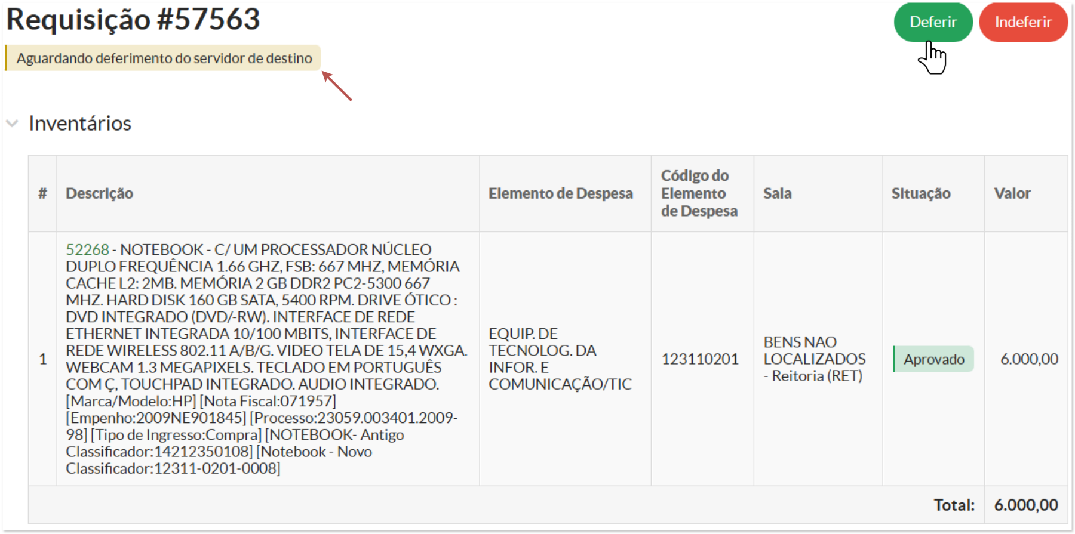
Task: Click the red Indeferir button
Action: [1022, 22]
